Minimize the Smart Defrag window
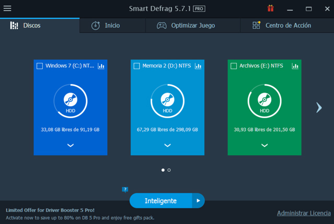334x224 pixels. pos(290,9)
